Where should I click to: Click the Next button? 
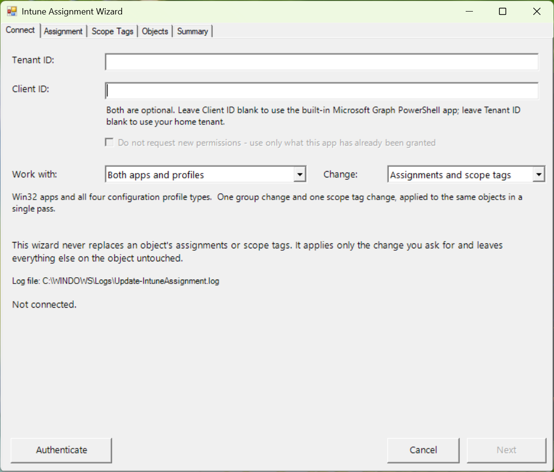tap(506, 450)
